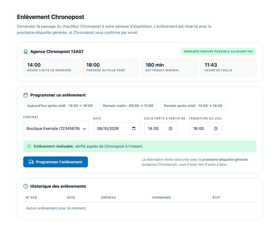
Task: Click clock icon in Fermeture du lieu field
Action: 216,129
